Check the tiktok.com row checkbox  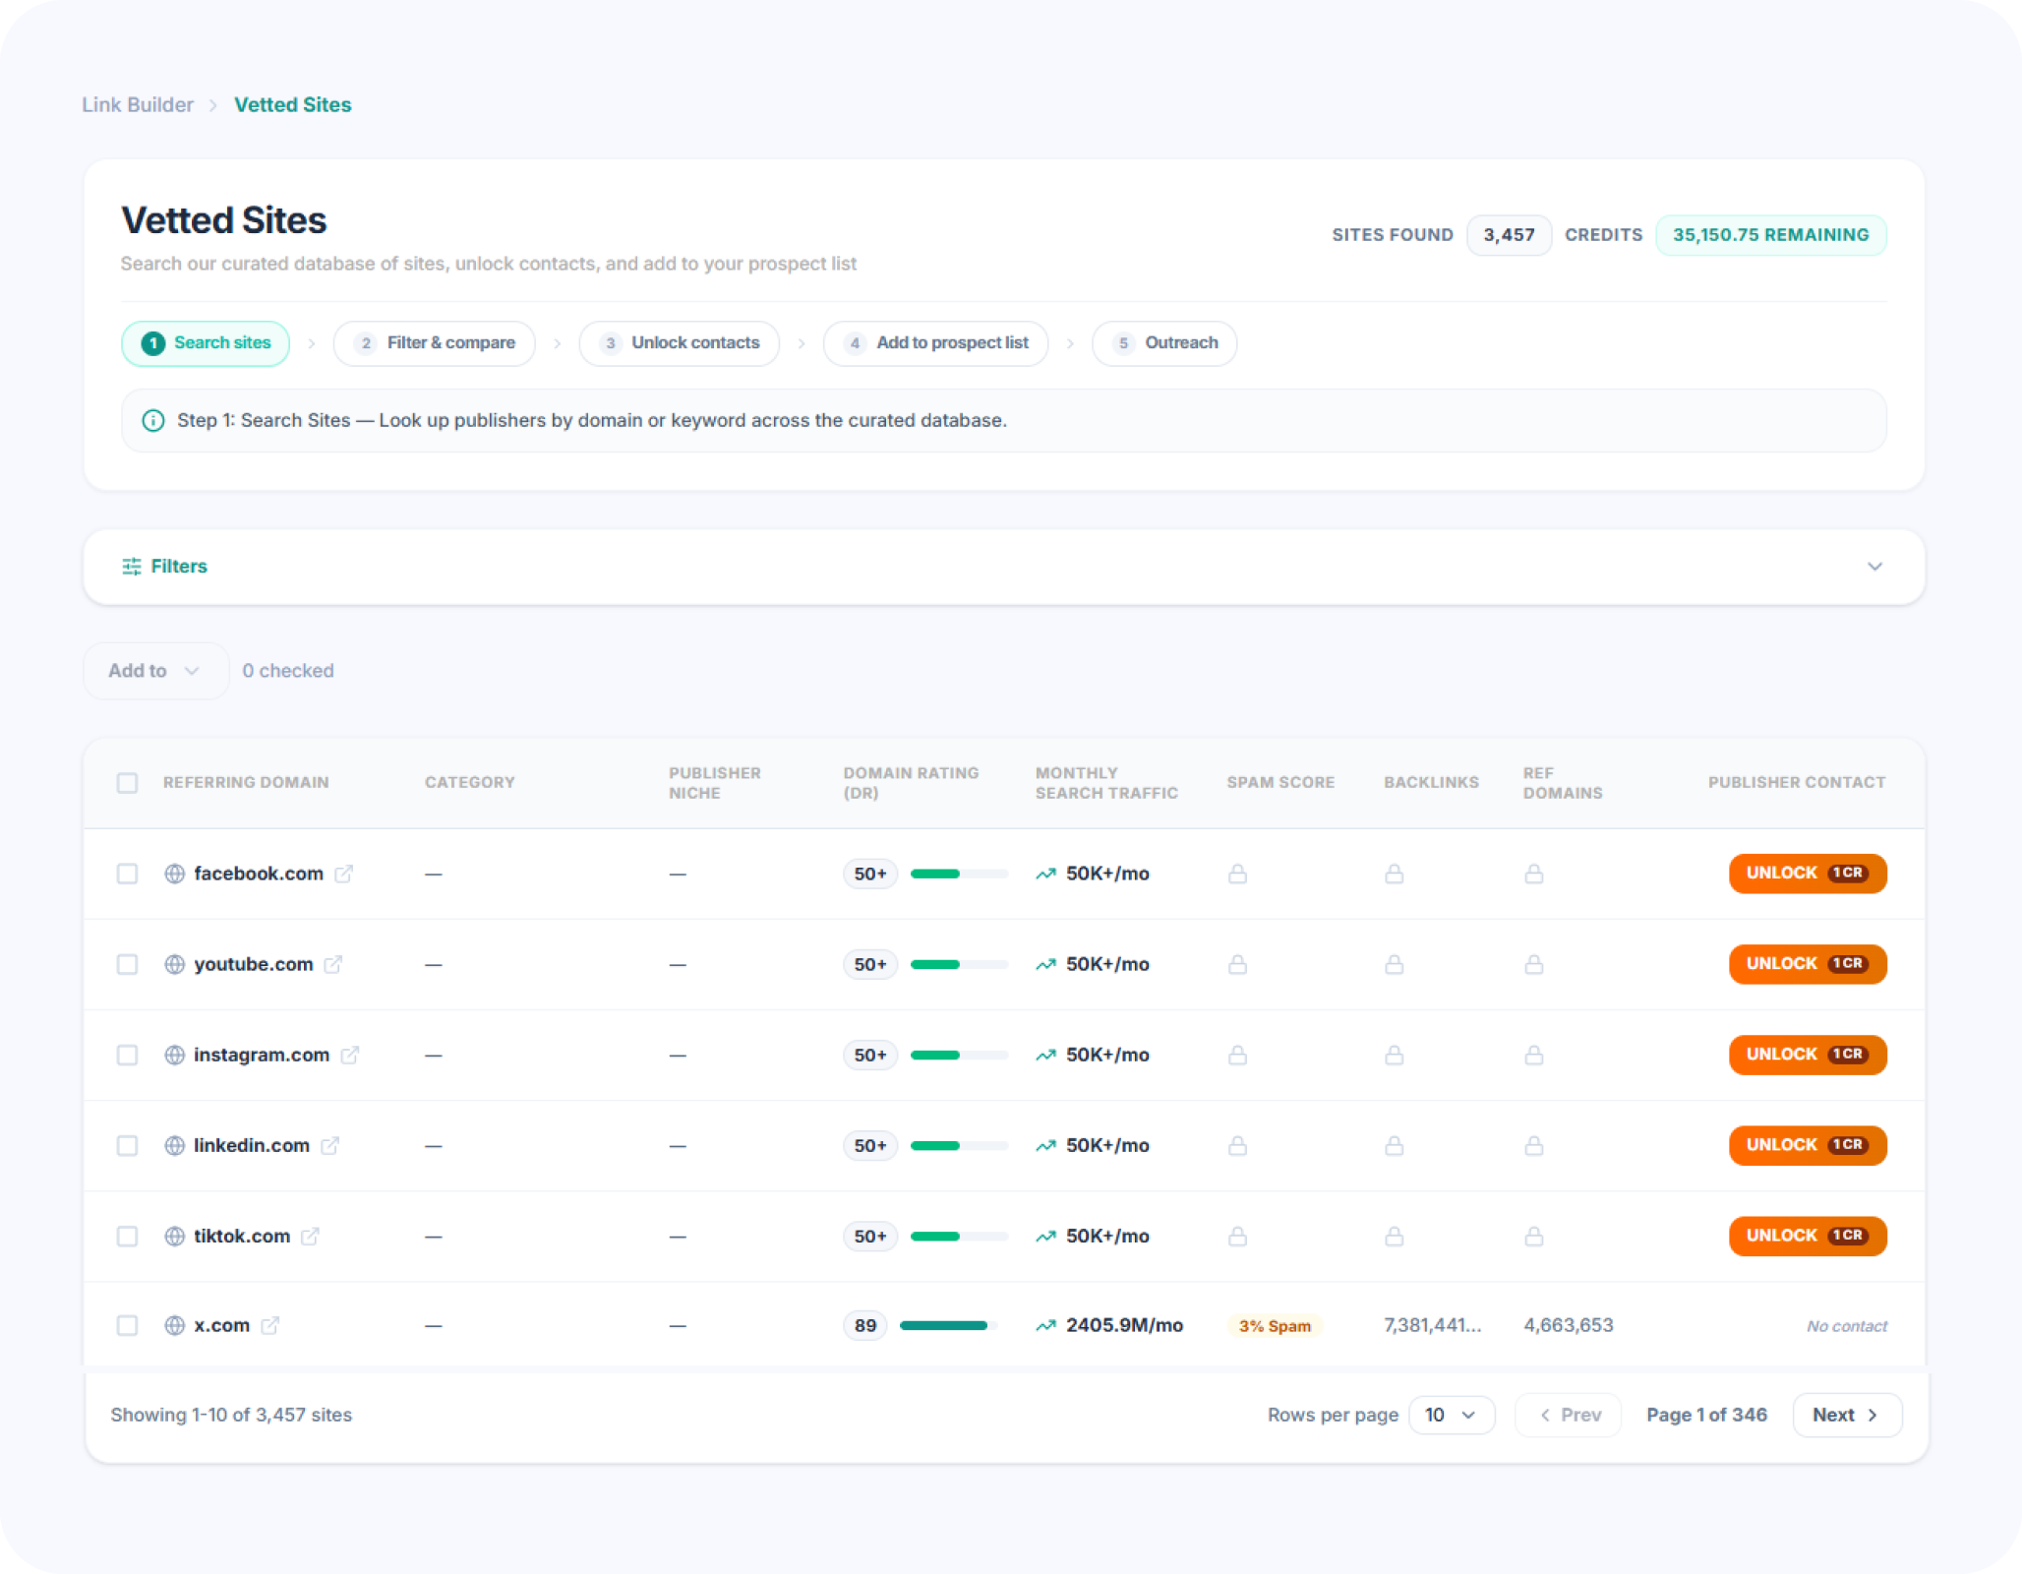(x=127, y=1236)
